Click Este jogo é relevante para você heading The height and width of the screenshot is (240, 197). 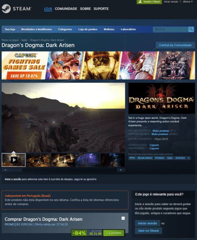point(159,194)
